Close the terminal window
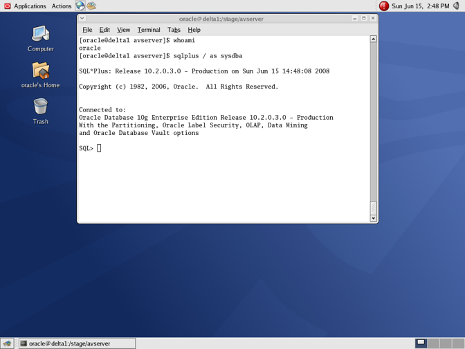This screenshot has height=349, width=465. click(373, 19)
